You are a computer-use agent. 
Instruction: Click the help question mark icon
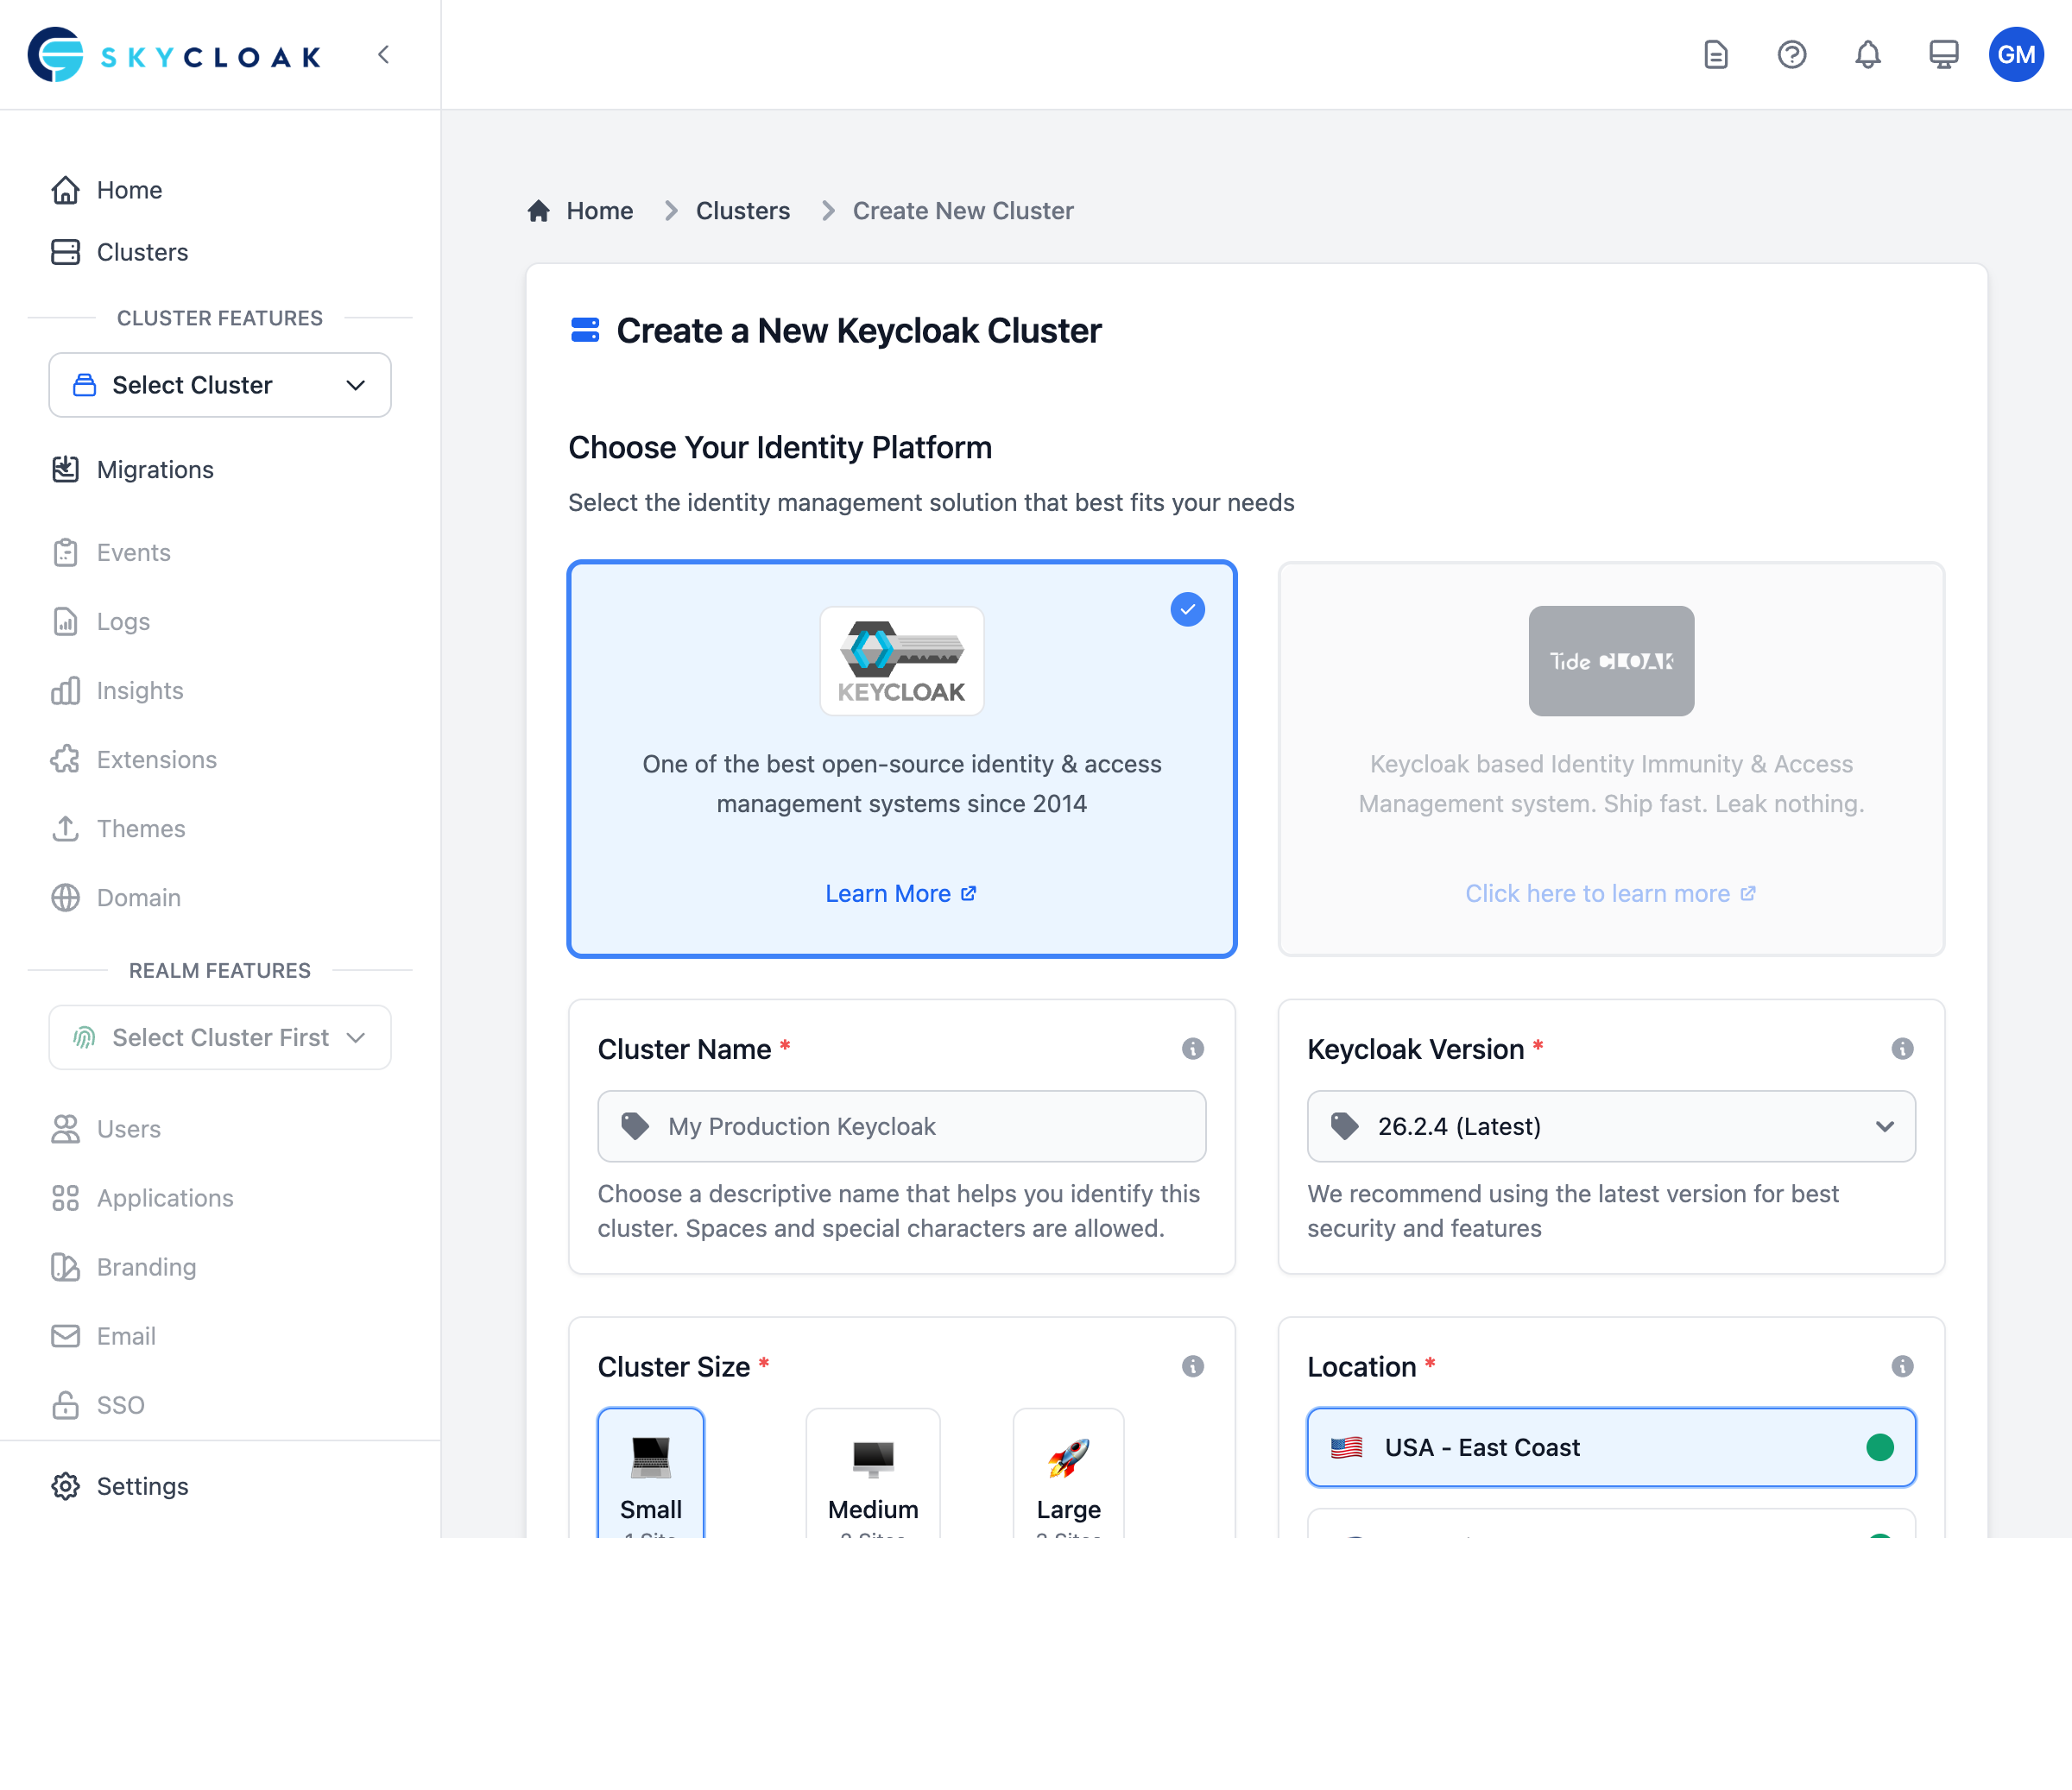[1791, 55]
